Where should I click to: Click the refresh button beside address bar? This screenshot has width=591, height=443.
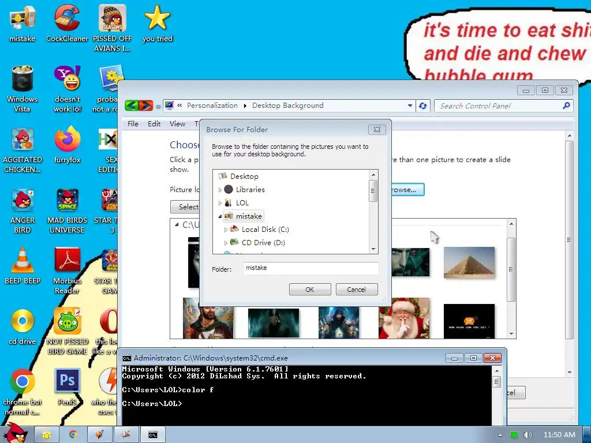coord(423,106)
